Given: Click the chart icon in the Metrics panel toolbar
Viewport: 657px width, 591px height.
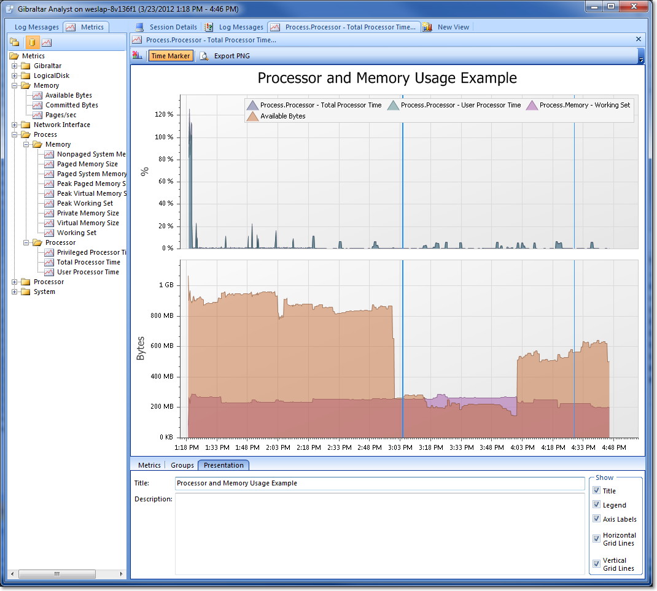Looking at the screenshot, I should point(47,42).
